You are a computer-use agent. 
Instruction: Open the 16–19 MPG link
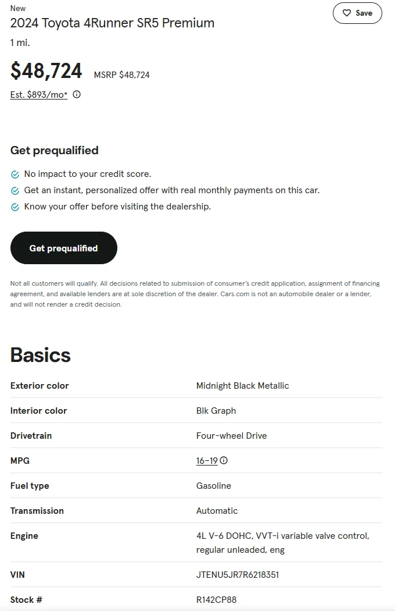pyautogui.click(x=207, y=461)
